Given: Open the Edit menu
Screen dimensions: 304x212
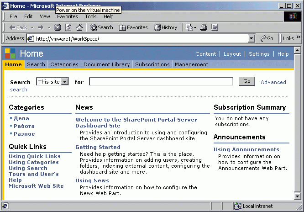Looking at the screenshot, I should coord(28,17).
